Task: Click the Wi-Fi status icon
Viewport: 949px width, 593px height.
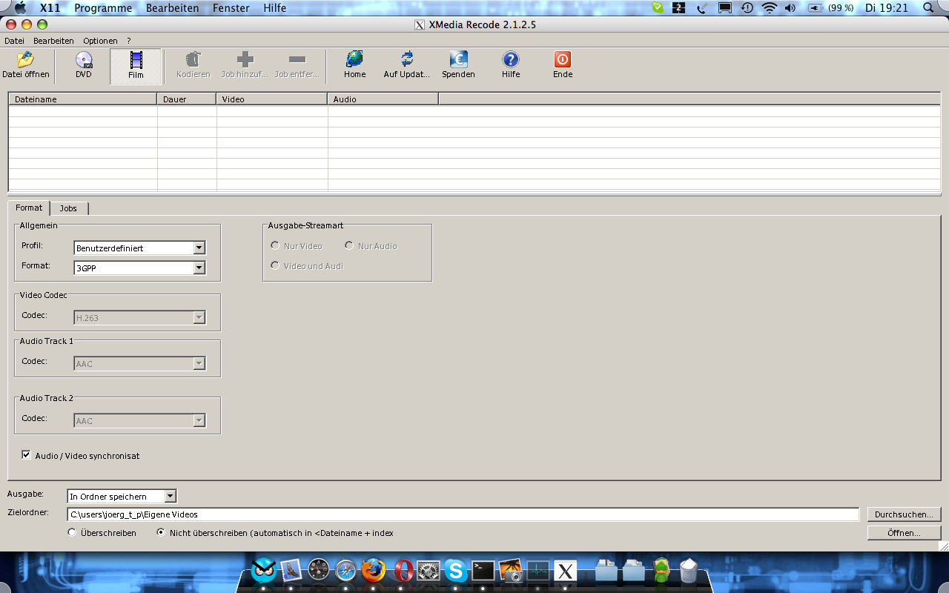Action: 769,8
